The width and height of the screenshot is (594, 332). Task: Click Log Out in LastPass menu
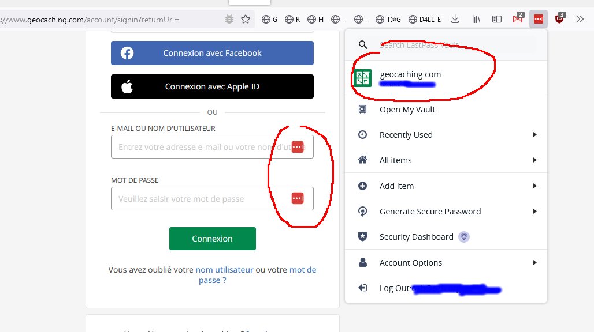(446, 288)
